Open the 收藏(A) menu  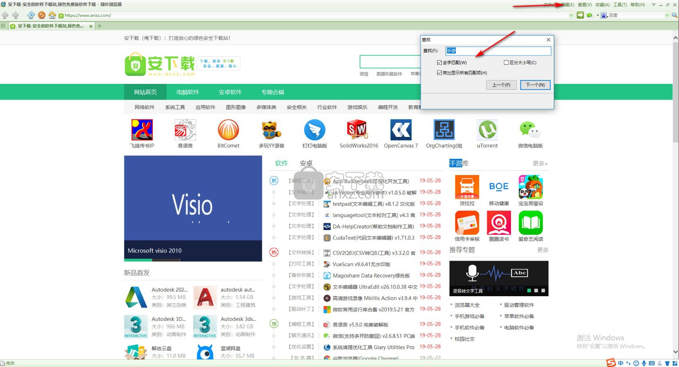click(x=603, y=5)
